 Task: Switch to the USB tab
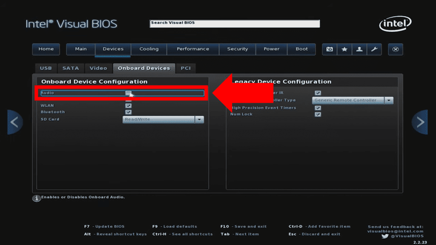coord(46,68)
